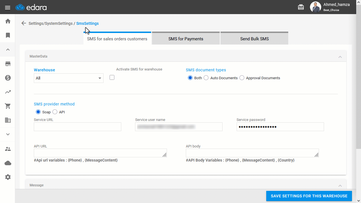Open the dollar coin icon in sidebar
The image size is (361, 203).
tap(8, 78)
